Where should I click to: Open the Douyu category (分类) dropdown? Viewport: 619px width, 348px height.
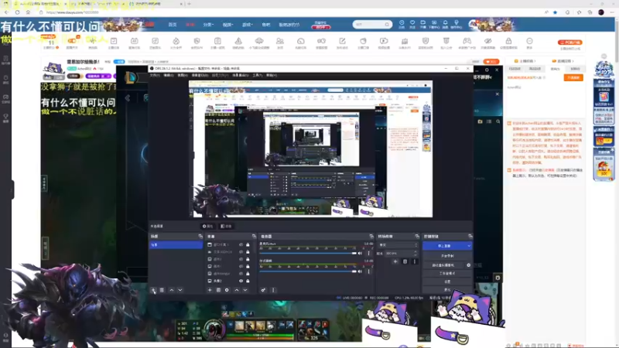208,25
